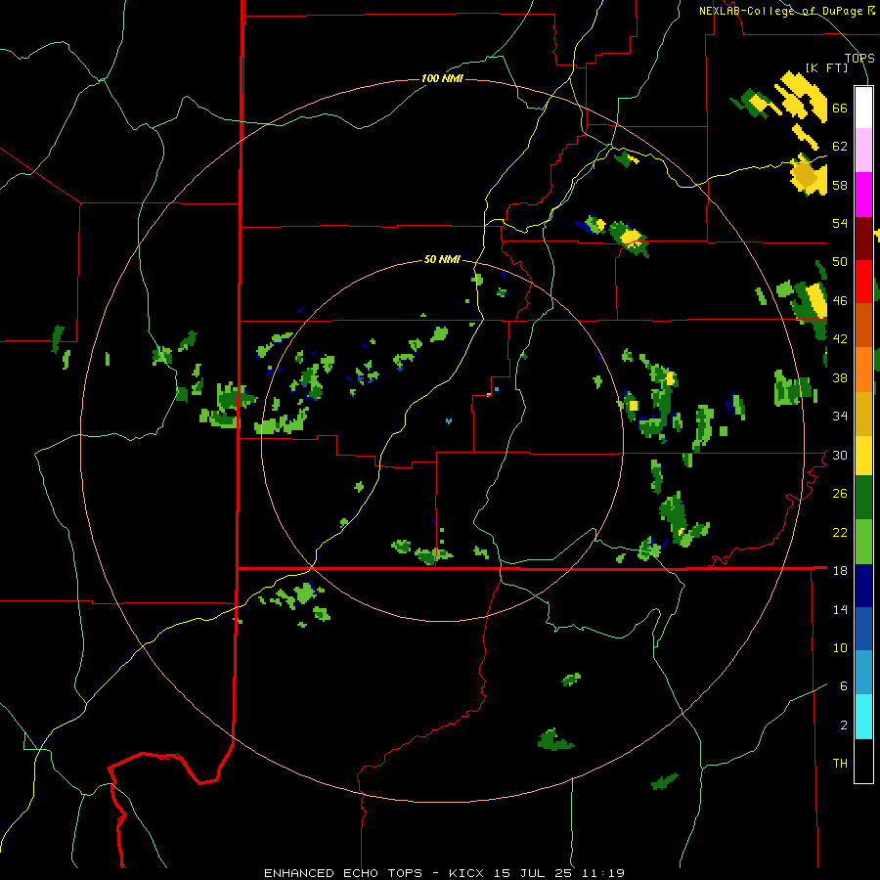Click the "38" legend value
This screenshot has width=880, height=880.
pyautogui.click(x=840, y=377)
